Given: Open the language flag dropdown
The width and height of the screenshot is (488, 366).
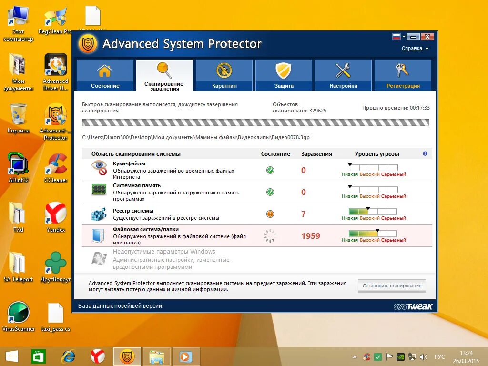Looking at the screenshot, I should tap(399, 37).
